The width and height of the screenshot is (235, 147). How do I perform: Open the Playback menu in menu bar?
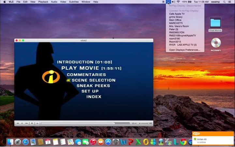tap(43, 2)
